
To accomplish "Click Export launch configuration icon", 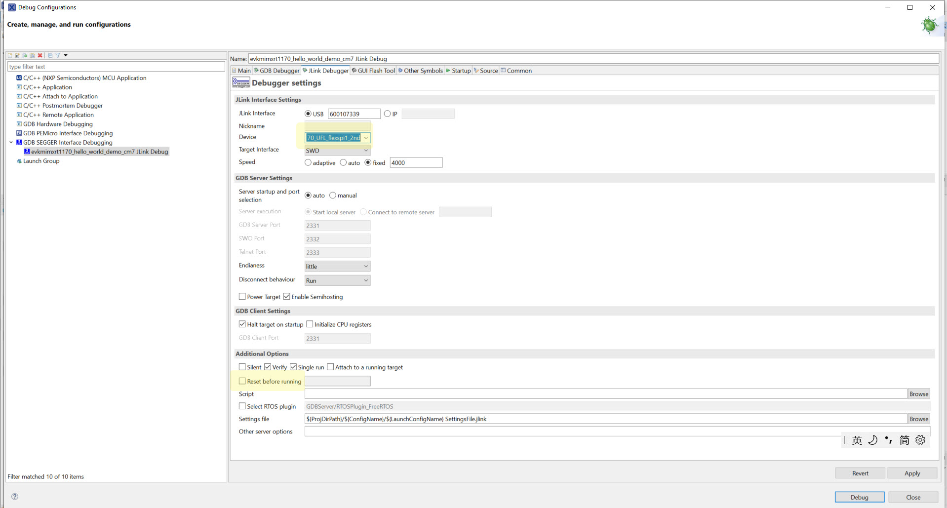I will 25,55.
